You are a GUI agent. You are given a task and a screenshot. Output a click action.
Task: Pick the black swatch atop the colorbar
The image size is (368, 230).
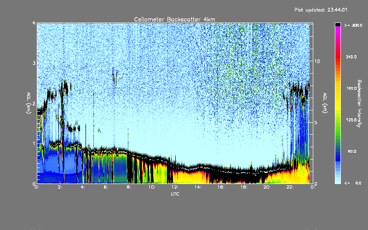coord(338,24)
